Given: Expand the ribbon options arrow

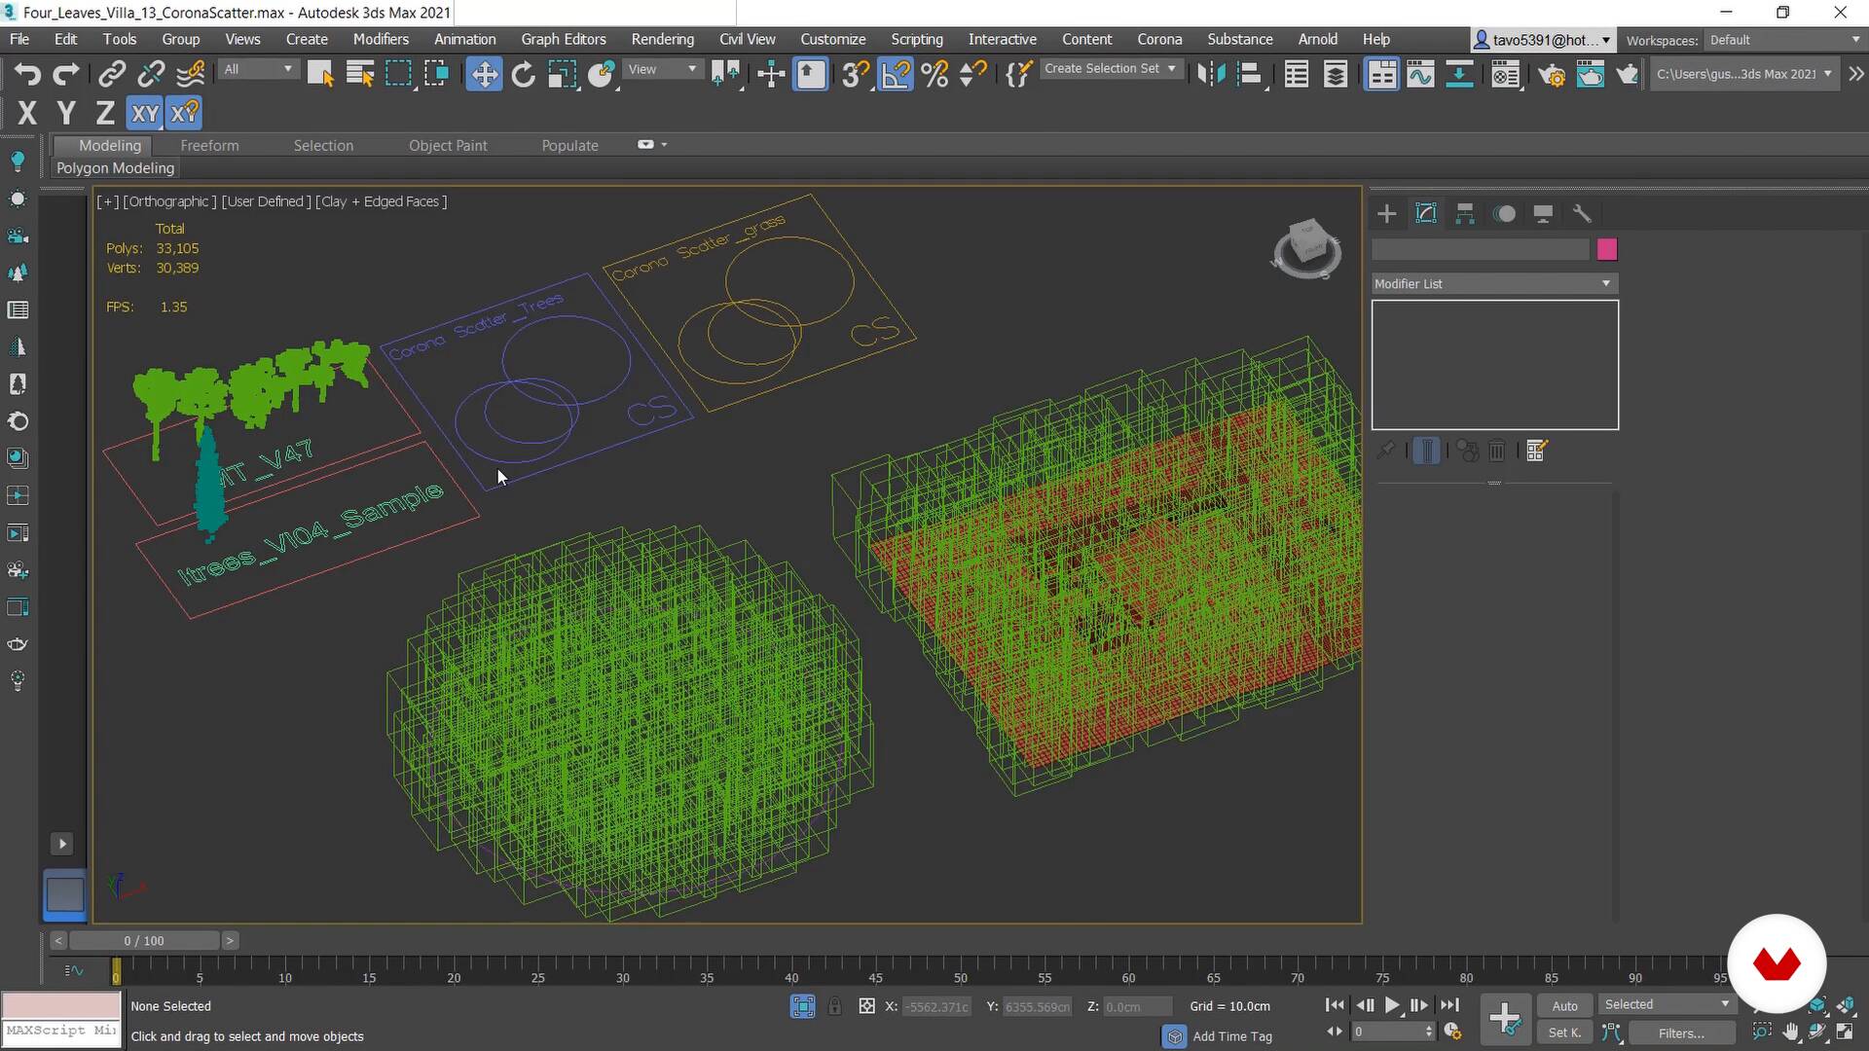Looking at the screenshot, I should (x=664, y=145).
